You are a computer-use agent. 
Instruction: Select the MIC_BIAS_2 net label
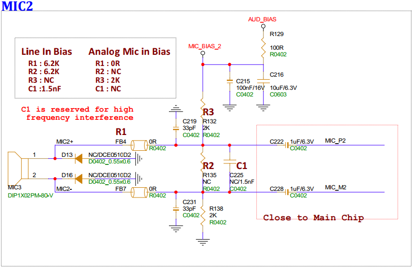(204, 46)
